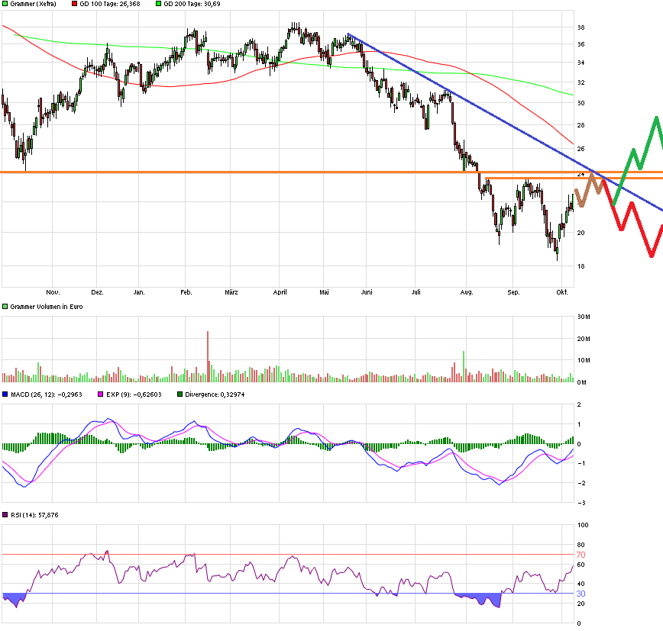This screenshot has width=663, height=631.
Task: Click the Grammer (Xetra) legend color box
Action: [5, 4]
